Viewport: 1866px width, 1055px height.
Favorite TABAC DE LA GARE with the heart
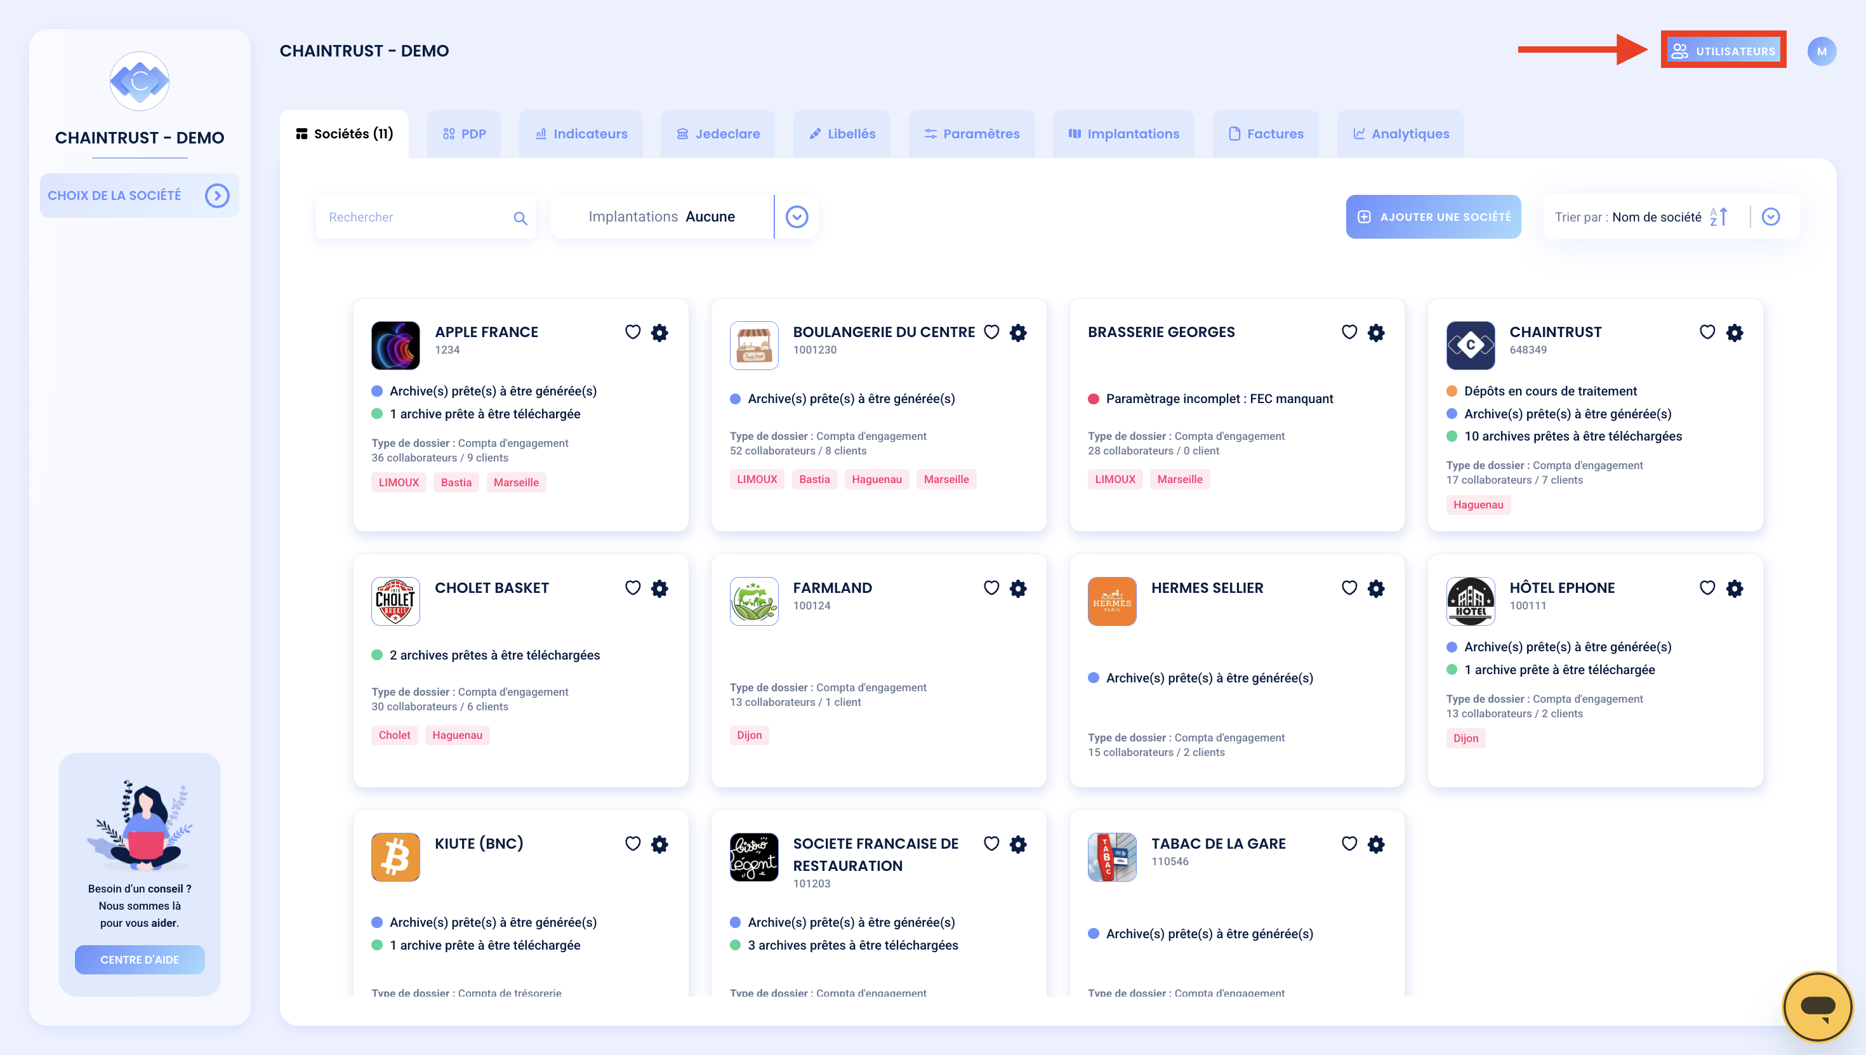1349,844
